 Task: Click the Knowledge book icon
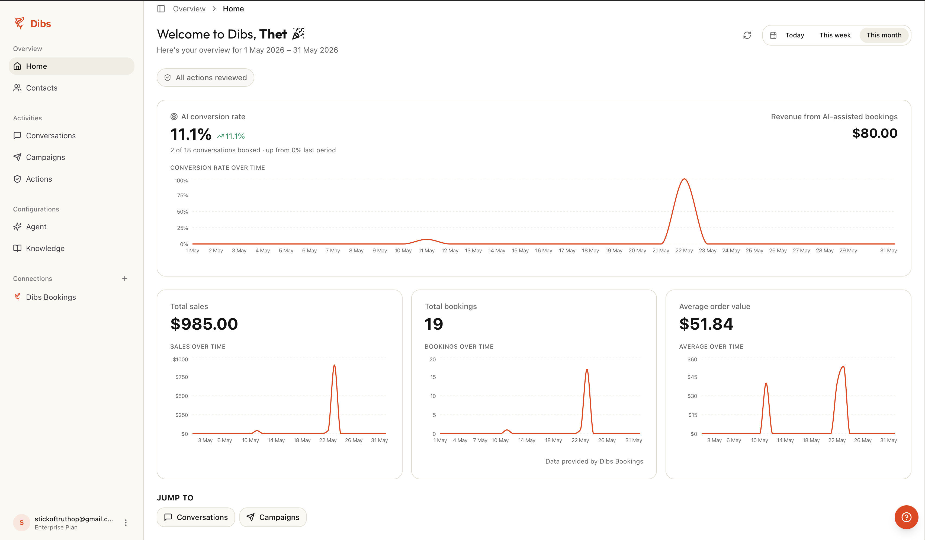17,248
